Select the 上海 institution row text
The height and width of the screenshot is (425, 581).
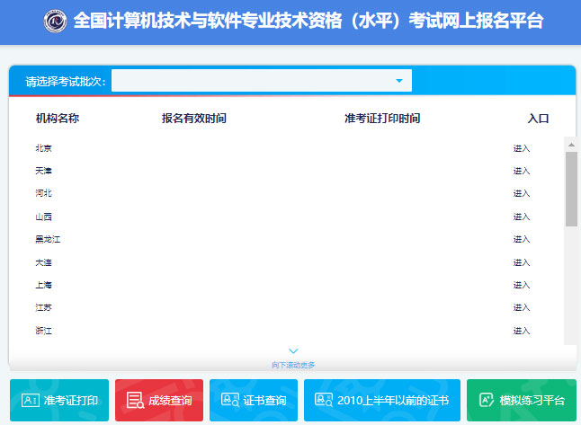[x=44, y=285]
